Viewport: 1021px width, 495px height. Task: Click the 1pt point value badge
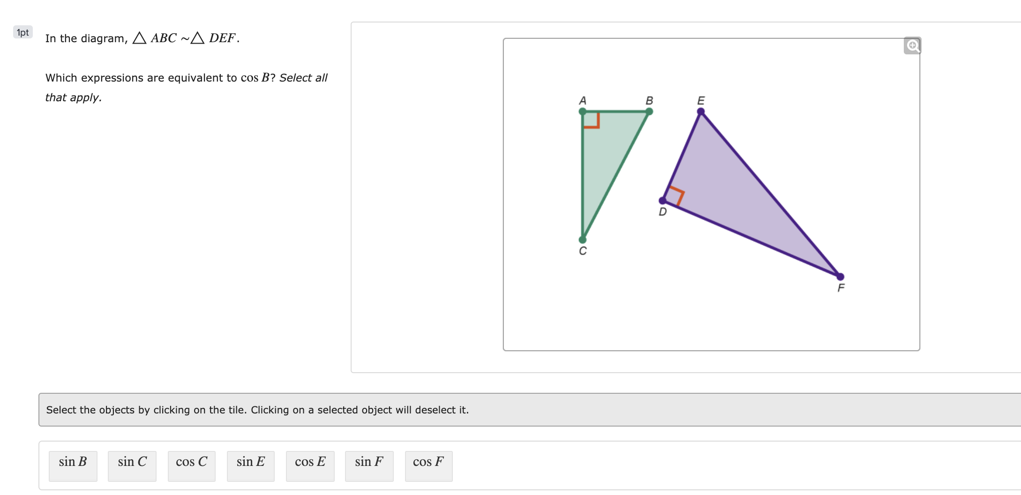click(22, 32)
